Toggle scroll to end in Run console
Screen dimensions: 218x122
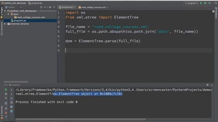click(x=11, y=103)
